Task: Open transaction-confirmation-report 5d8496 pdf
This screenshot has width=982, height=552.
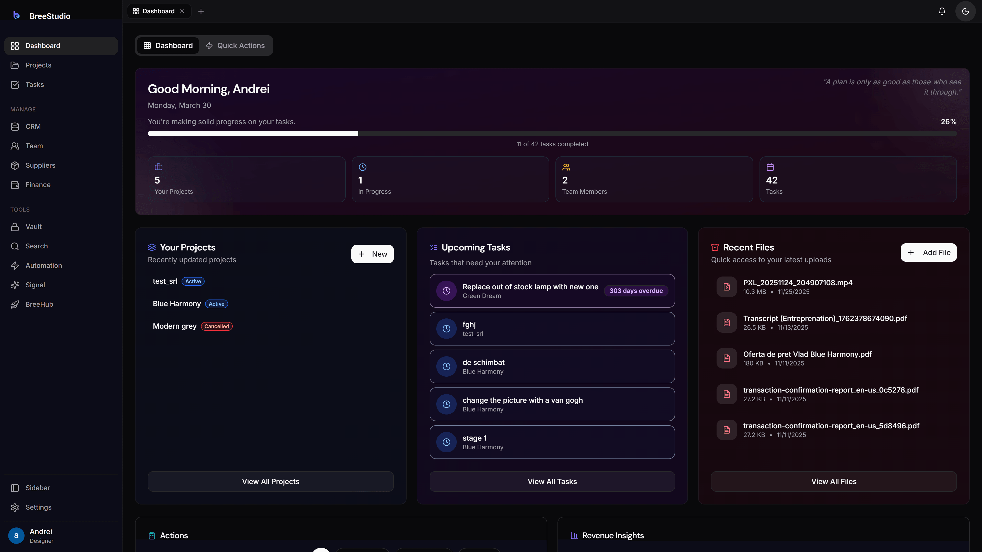Action: (834, 430)
